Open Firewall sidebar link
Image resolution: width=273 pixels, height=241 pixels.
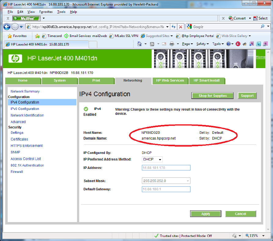pos(17,172)
